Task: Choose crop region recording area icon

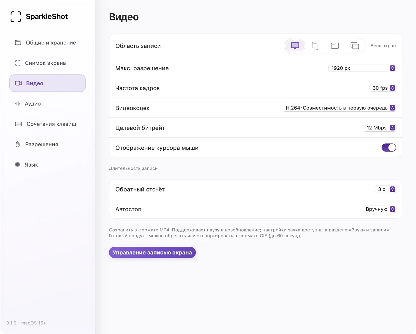Action: 315,46
